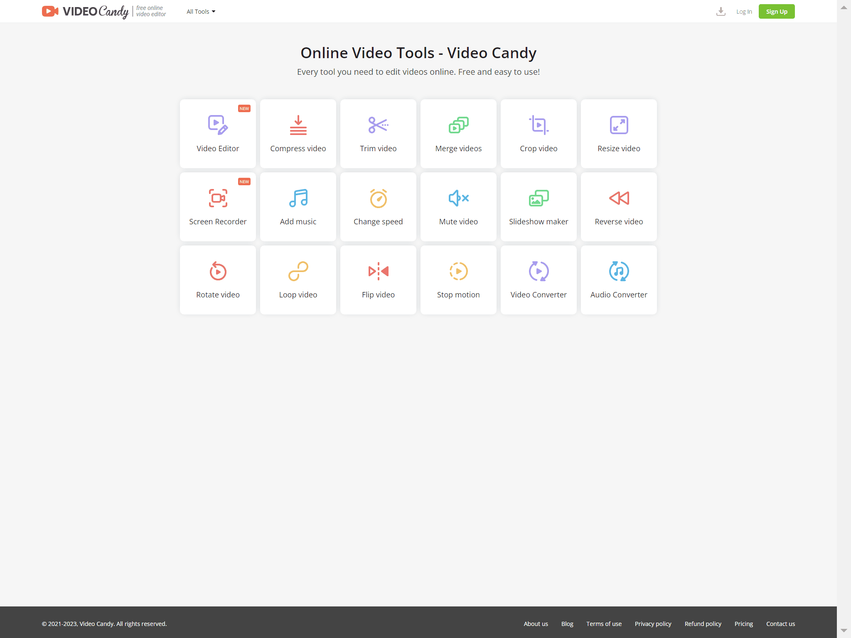
Task: Click the Resize video arrows icon
Action: (619, 125)
